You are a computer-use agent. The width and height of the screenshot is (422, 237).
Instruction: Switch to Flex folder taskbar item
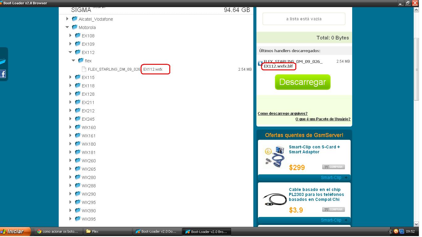(108, 231)
